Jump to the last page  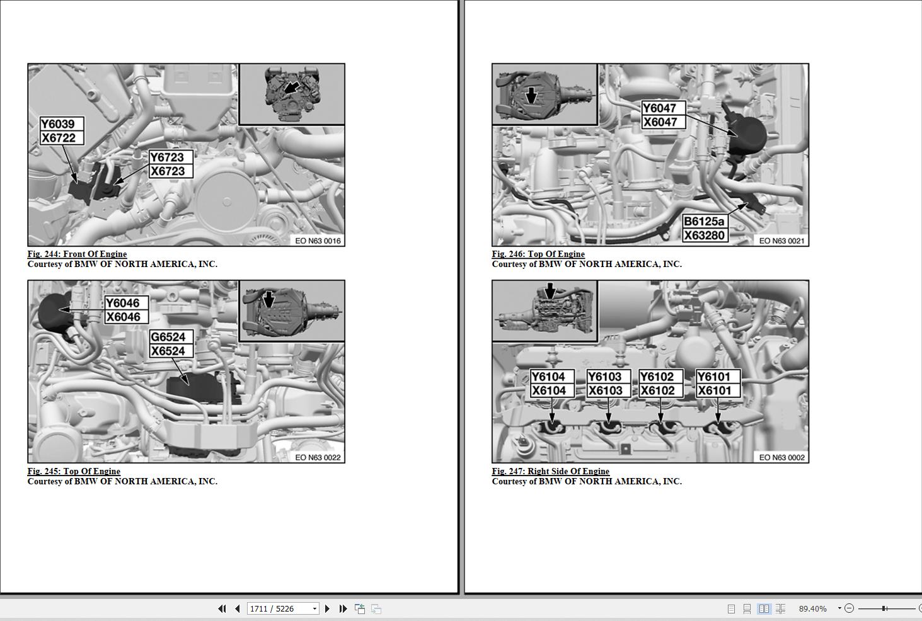pos(343,608)
